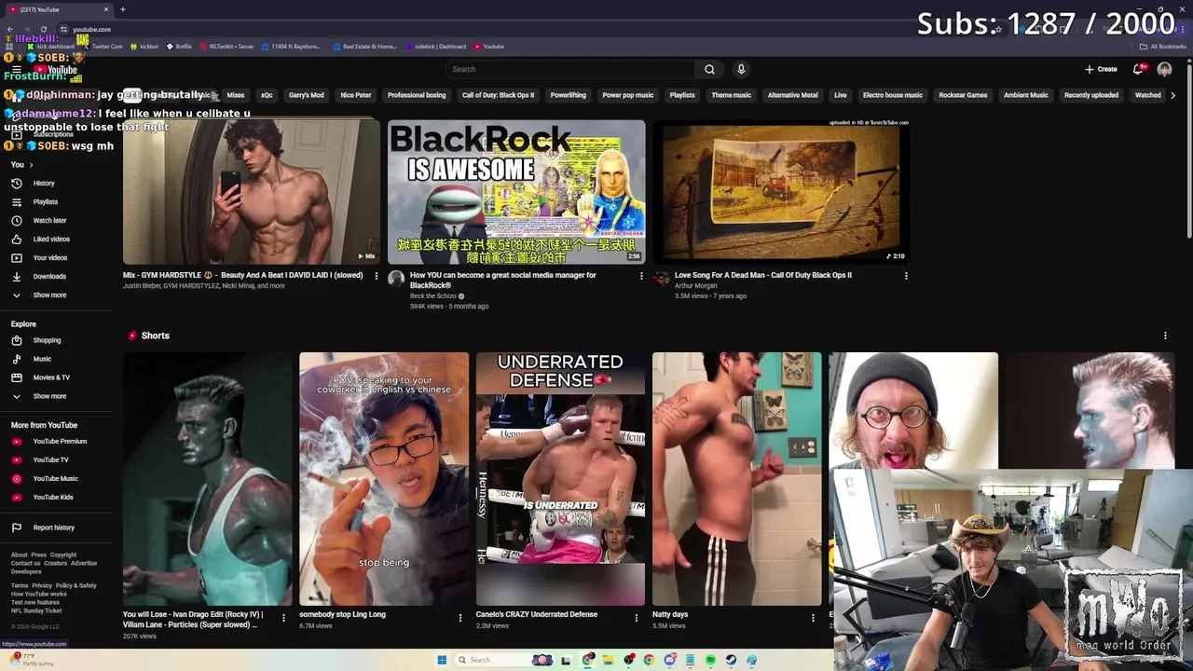The height and width of the screenshot is (671, 1193).
Task: Open Steam from the taskbar
Action: 731,660
